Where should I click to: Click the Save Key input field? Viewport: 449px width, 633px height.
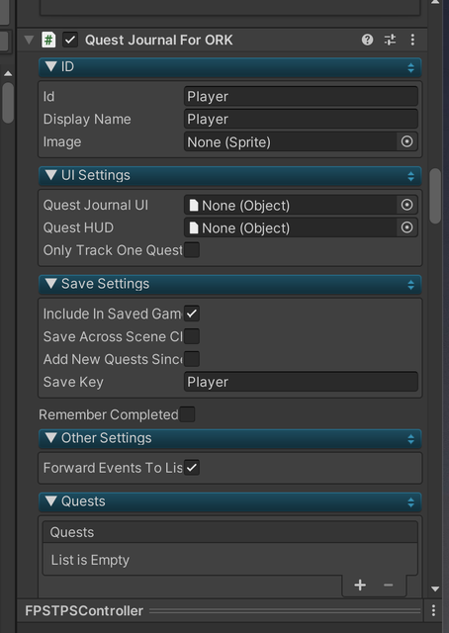[301, 382]
